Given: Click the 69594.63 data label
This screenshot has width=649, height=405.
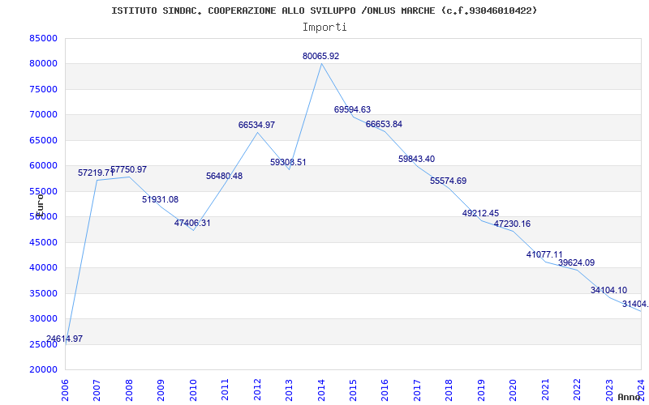Looking at the screenshot, I should pos(352,109).
